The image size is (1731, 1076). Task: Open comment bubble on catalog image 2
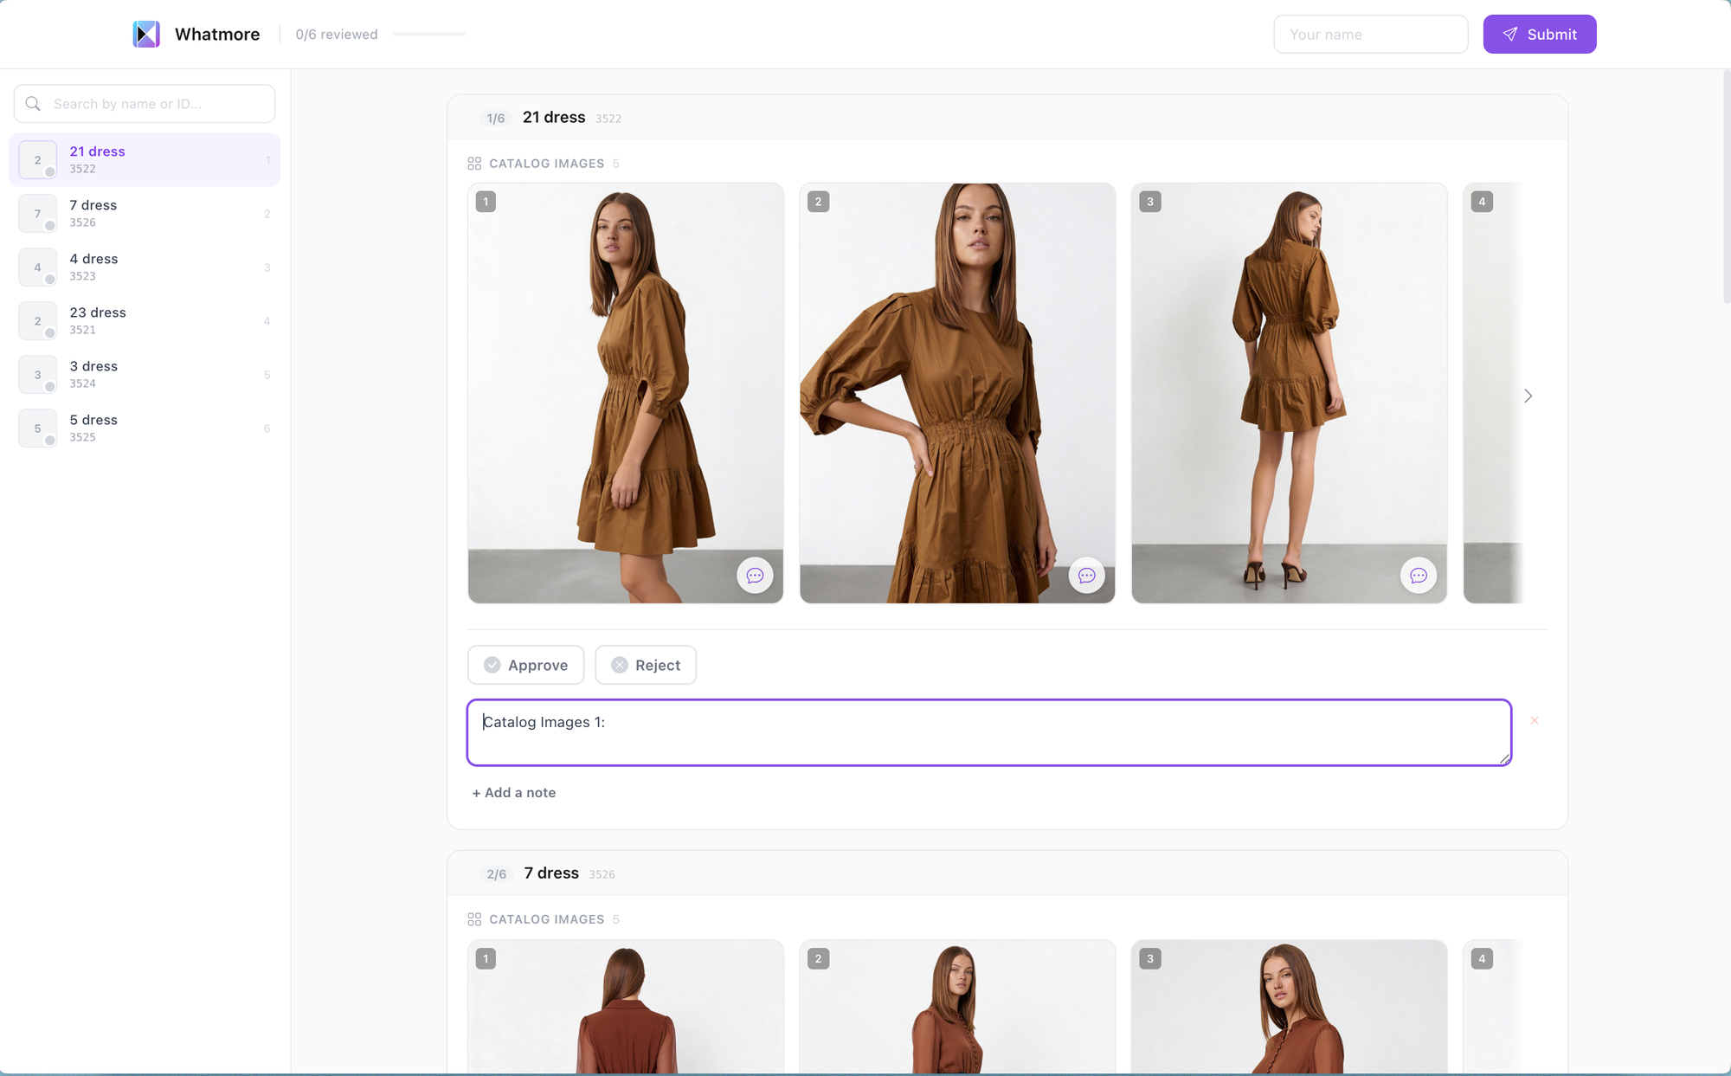(x=1086, y=576)
